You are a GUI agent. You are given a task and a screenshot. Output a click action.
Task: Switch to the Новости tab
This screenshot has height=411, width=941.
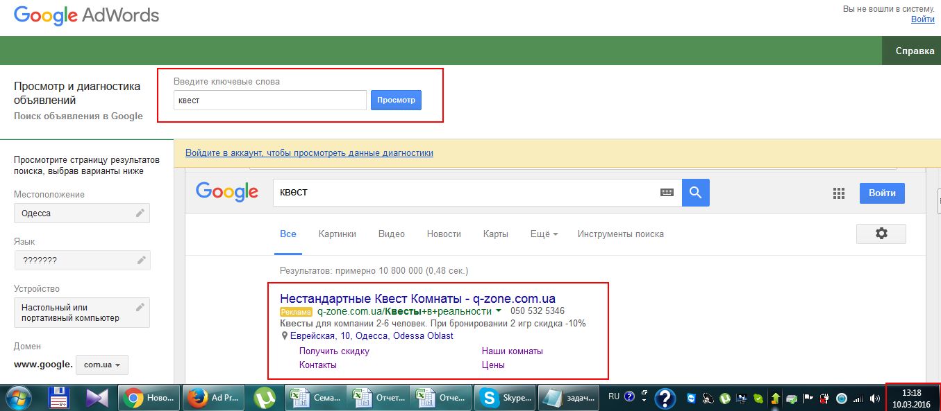[444, 234]
